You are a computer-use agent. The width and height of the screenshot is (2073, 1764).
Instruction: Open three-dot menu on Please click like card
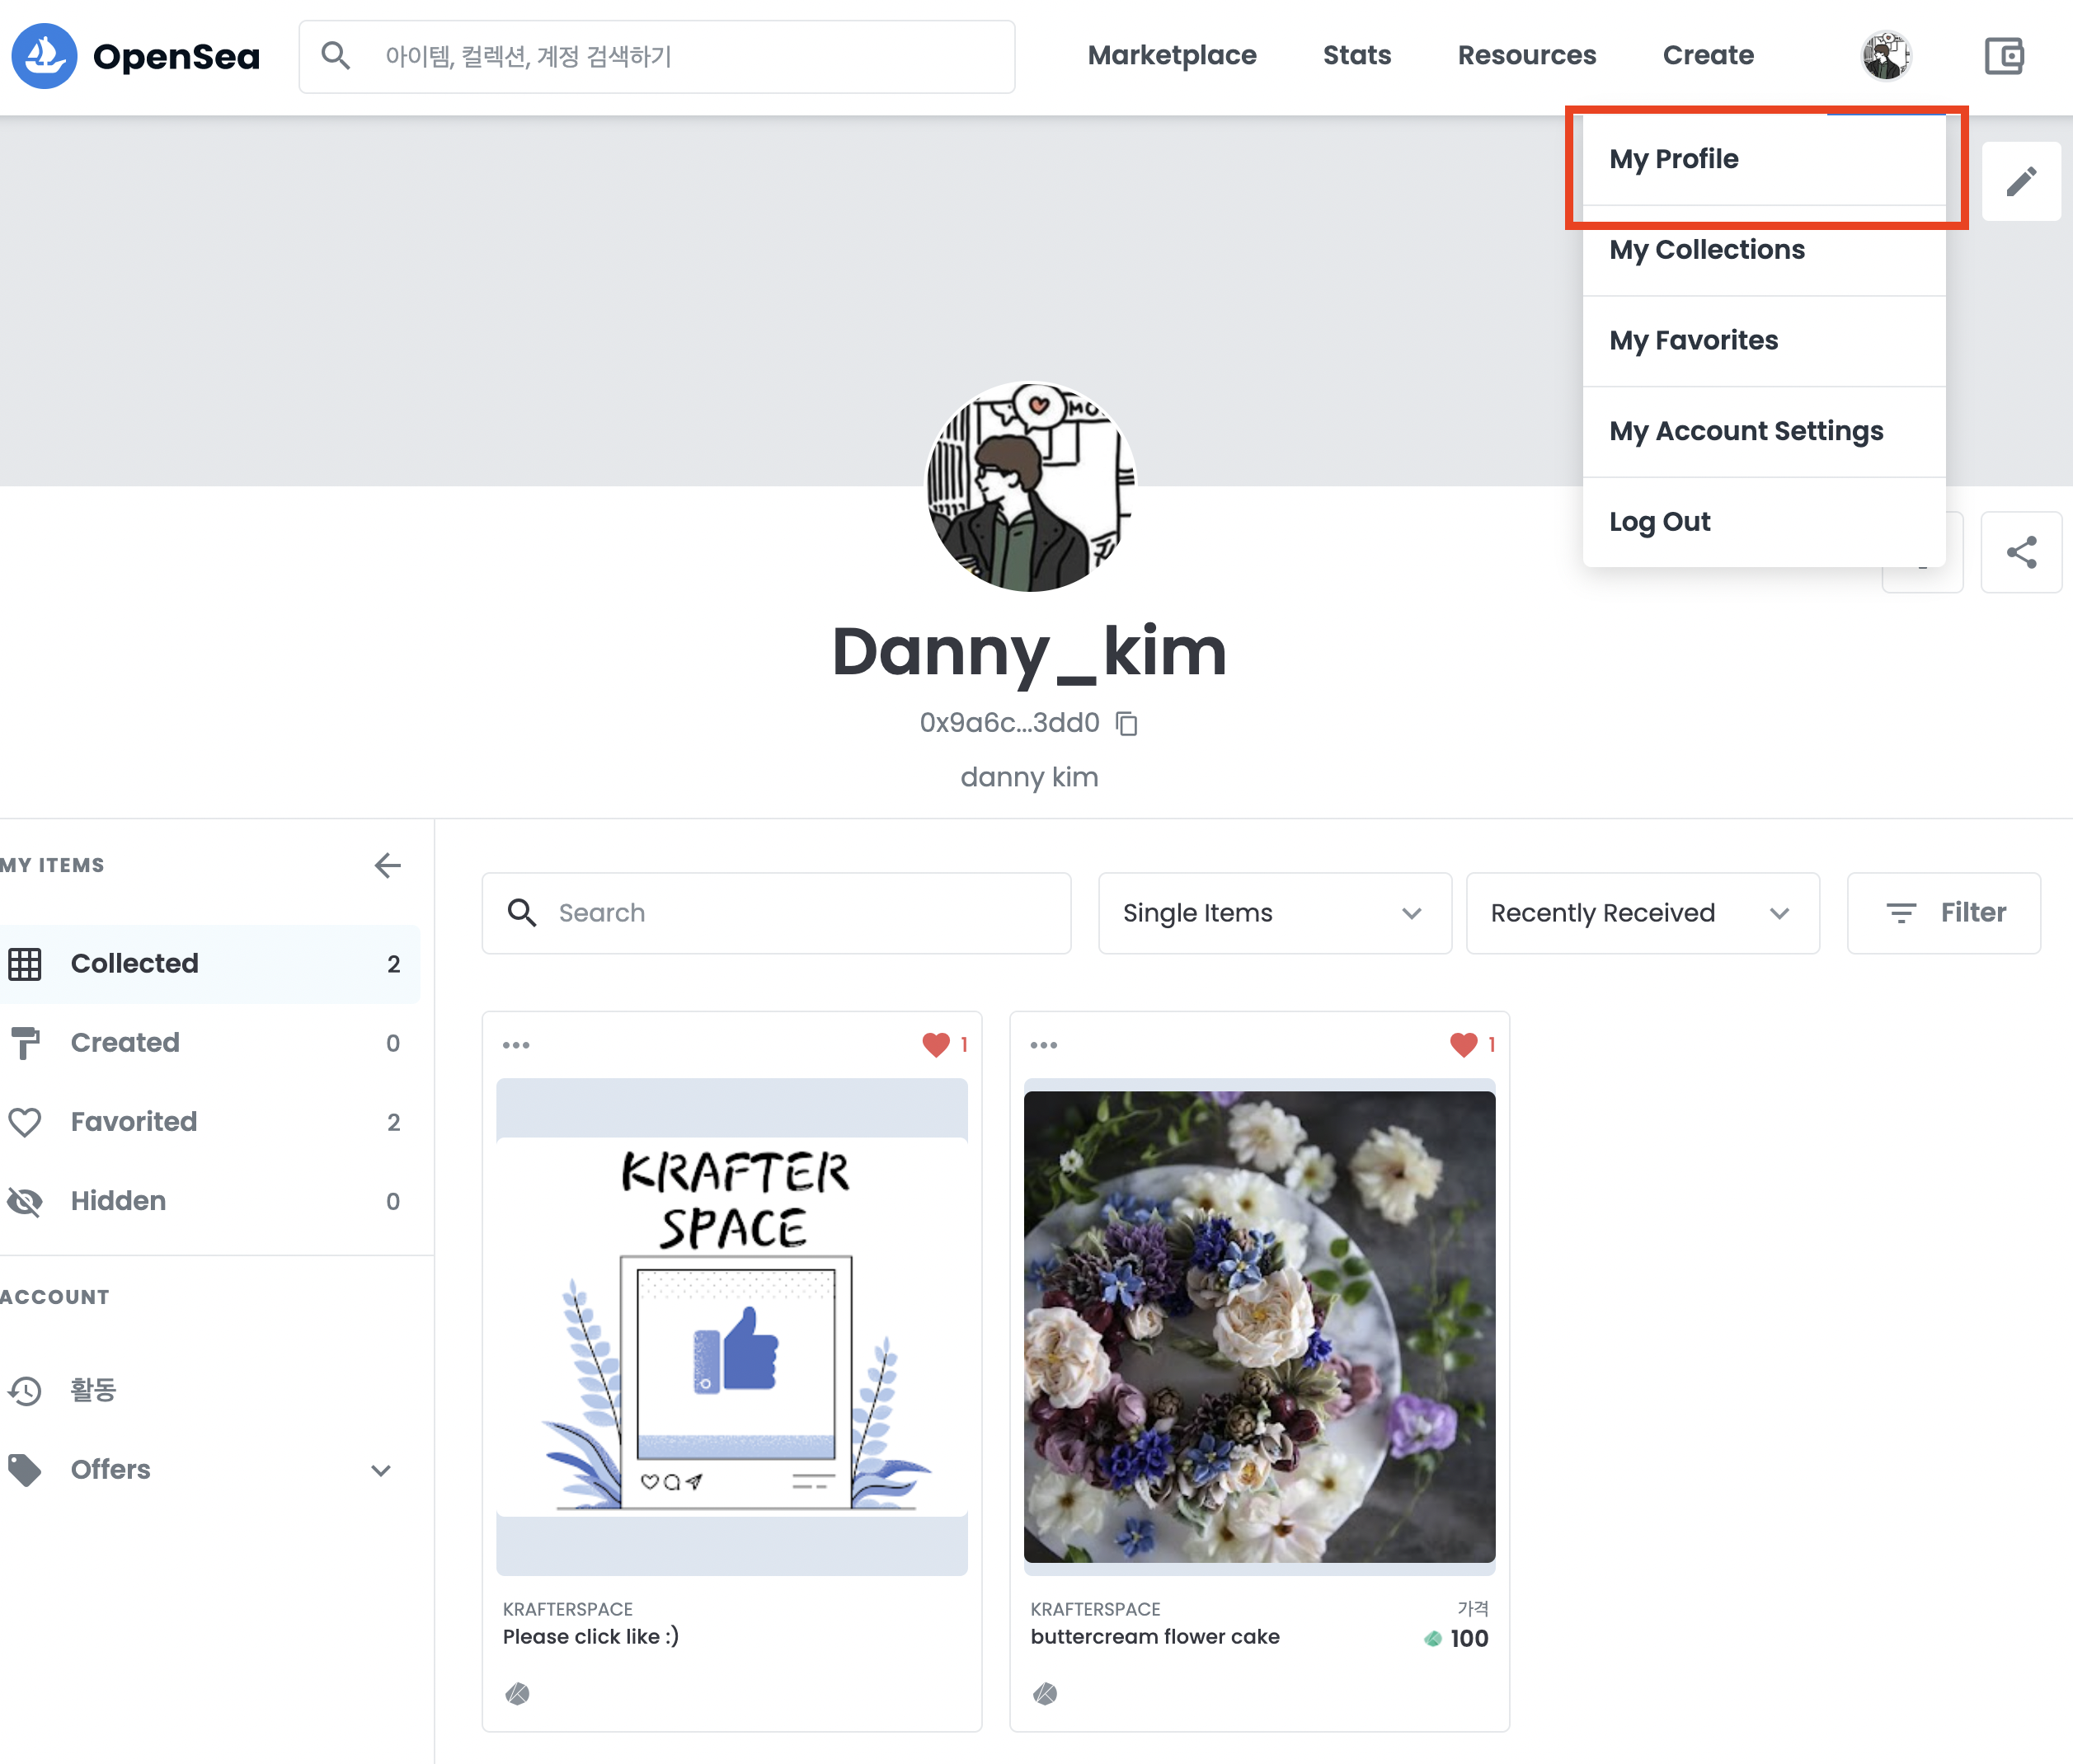pos(516,1045)
